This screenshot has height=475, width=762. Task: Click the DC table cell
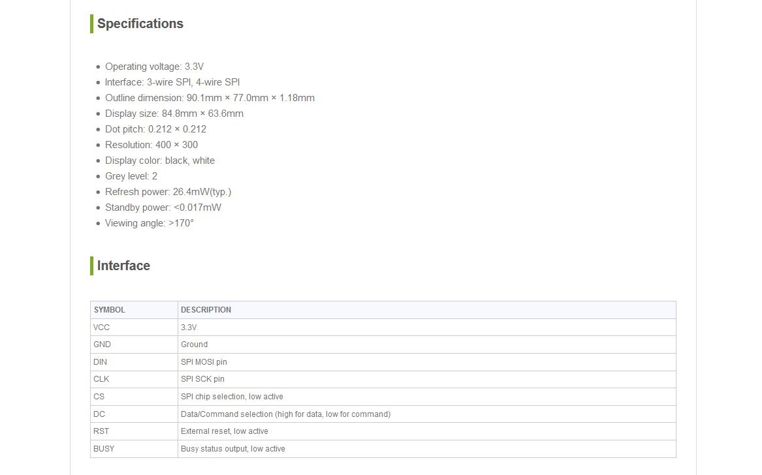134,414
